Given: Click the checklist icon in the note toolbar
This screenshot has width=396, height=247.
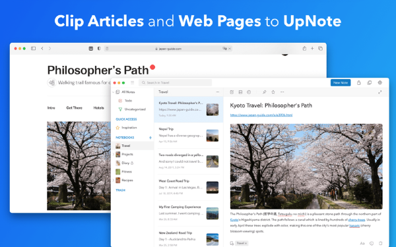Looking at the screenshot, I should click(x=232, y=92).
